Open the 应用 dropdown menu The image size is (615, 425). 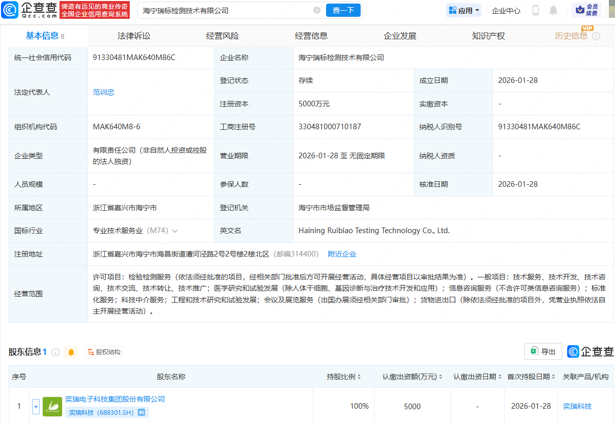pyautogui.click(x=463, y=10)
